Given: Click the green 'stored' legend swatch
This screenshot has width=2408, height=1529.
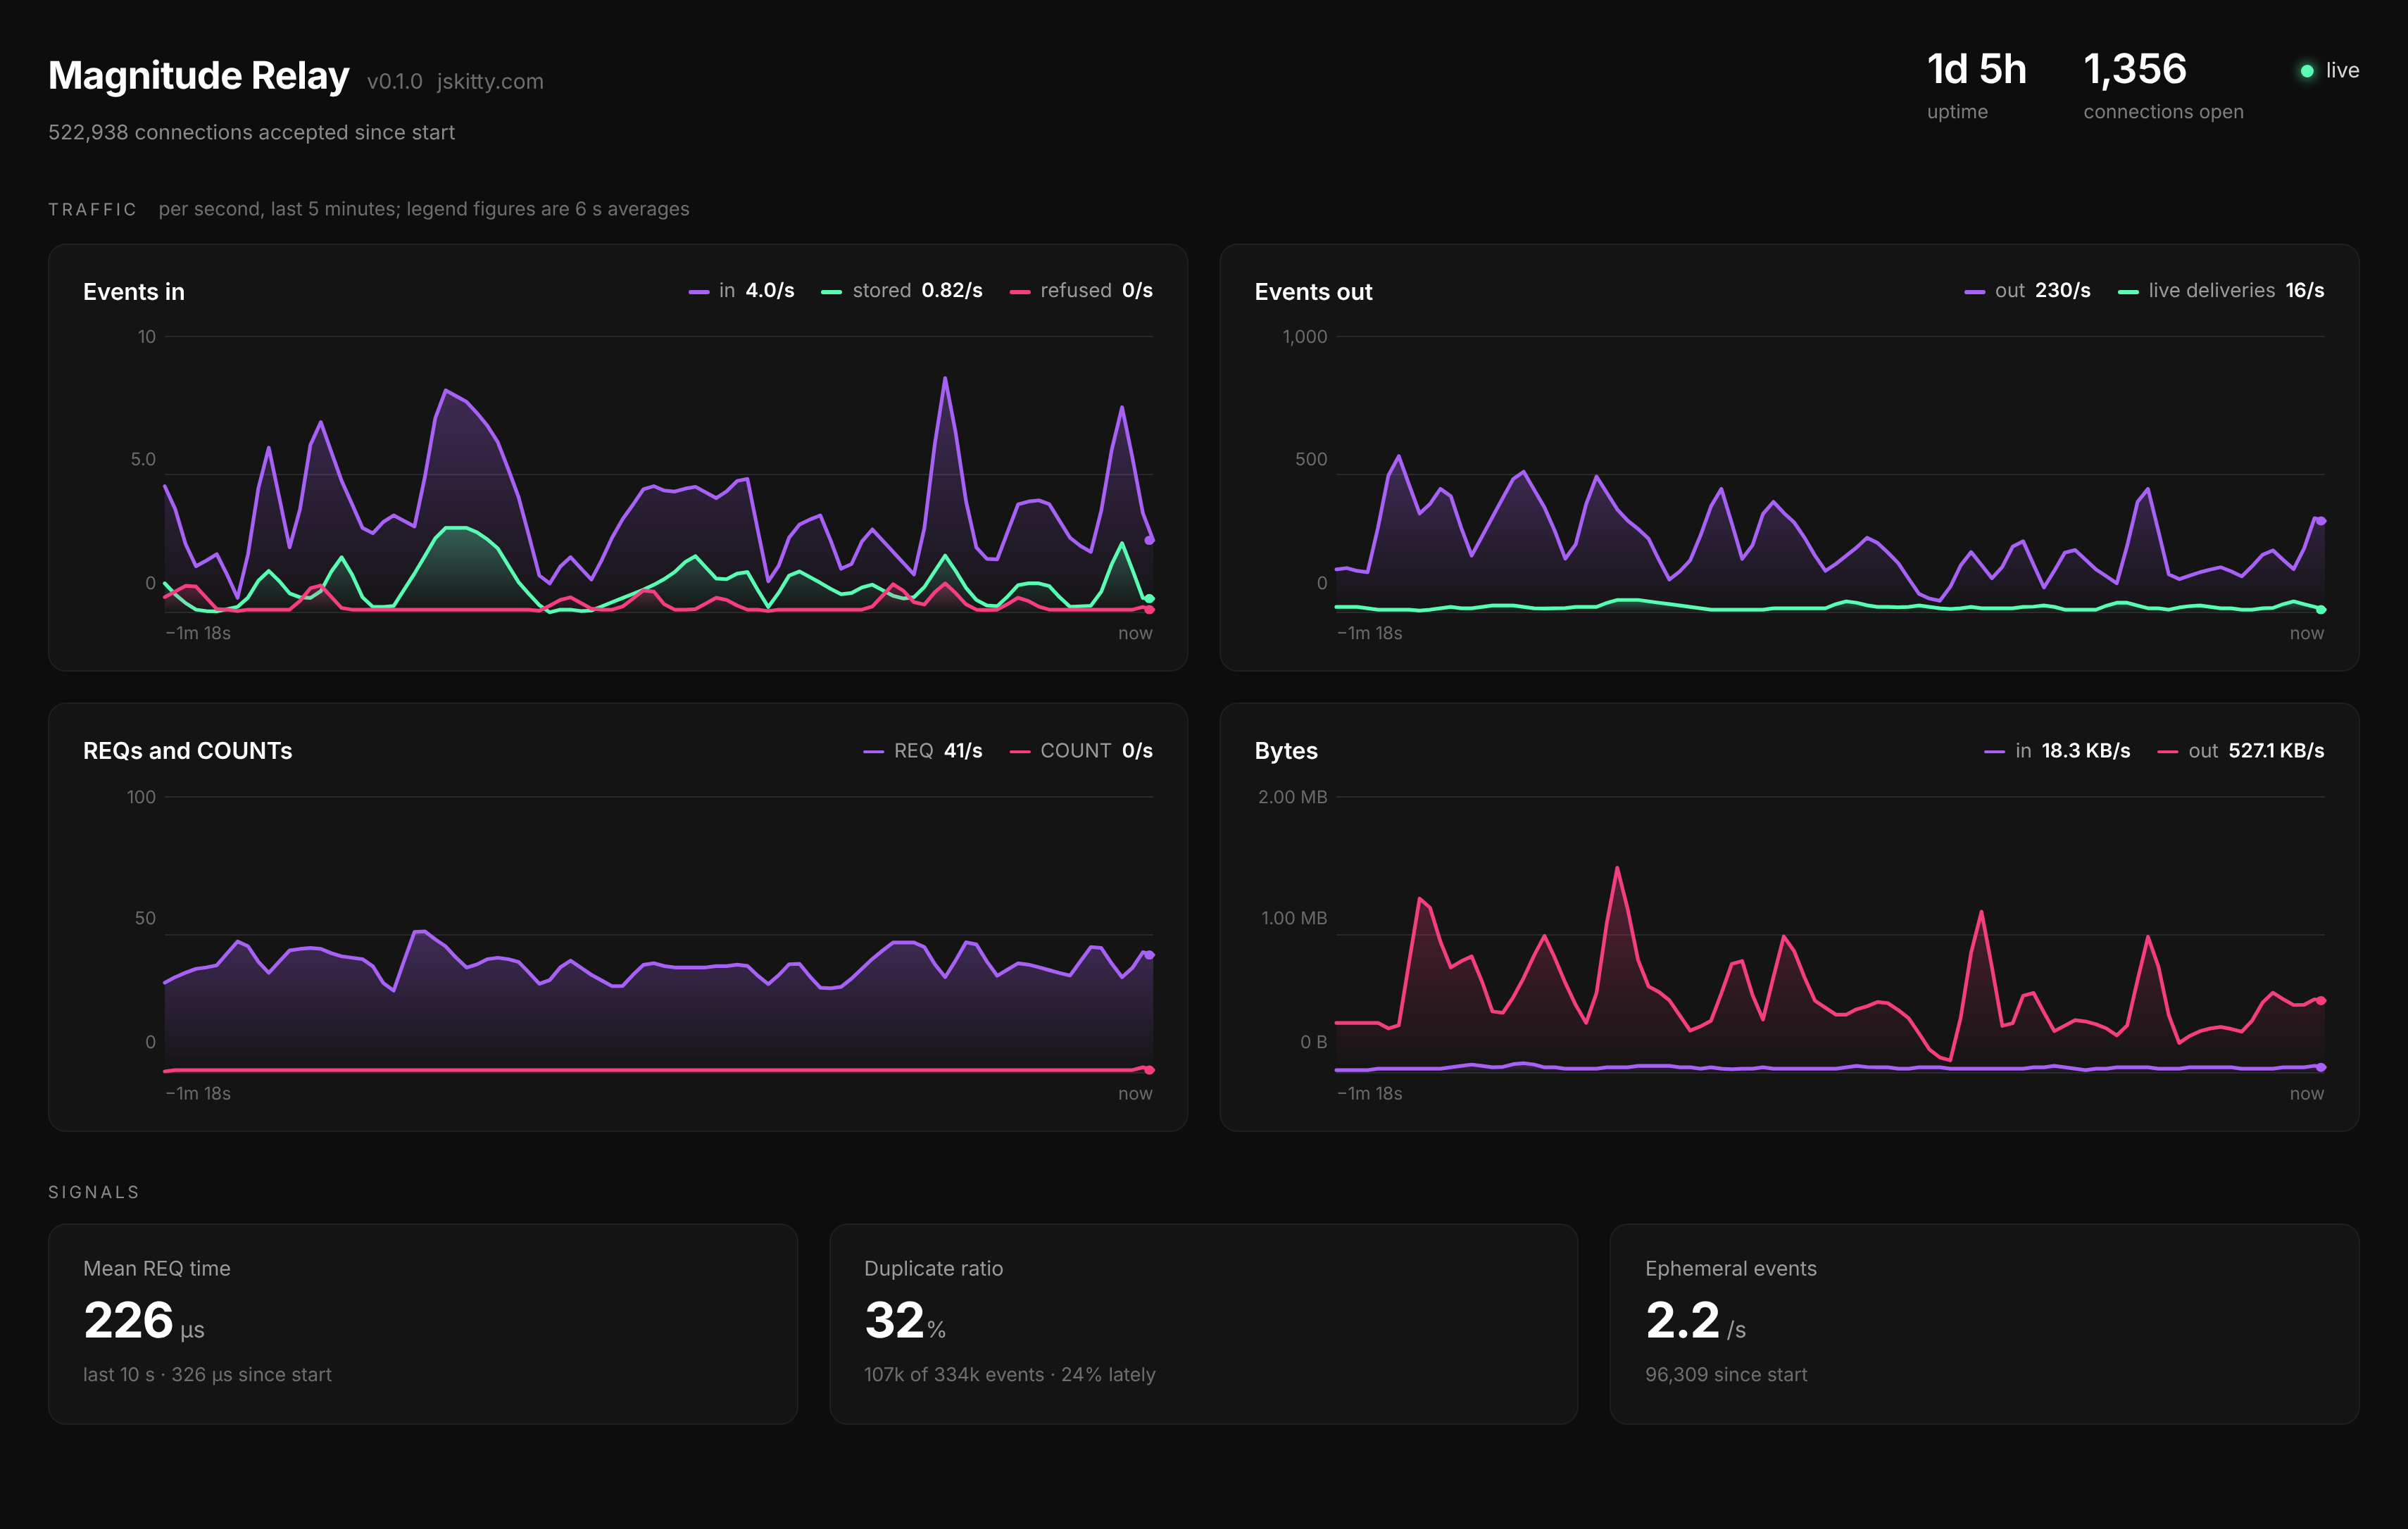Looking at the screenshot, I should (831, 292).
